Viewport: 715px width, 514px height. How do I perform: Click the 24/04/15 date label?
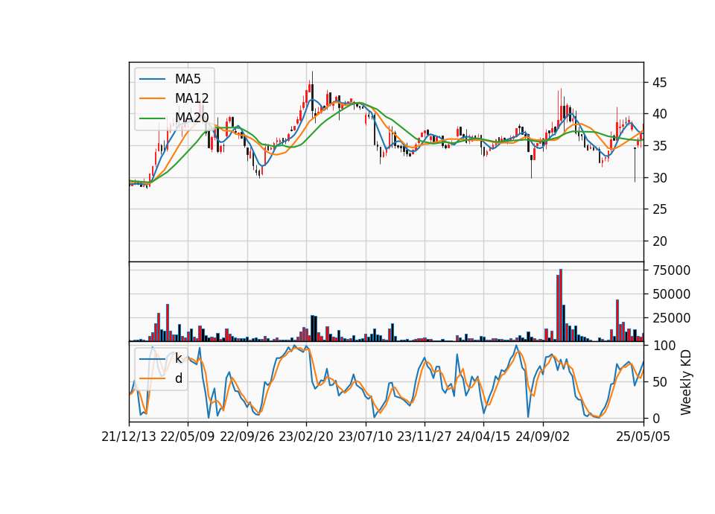click(x=483, y=437)
